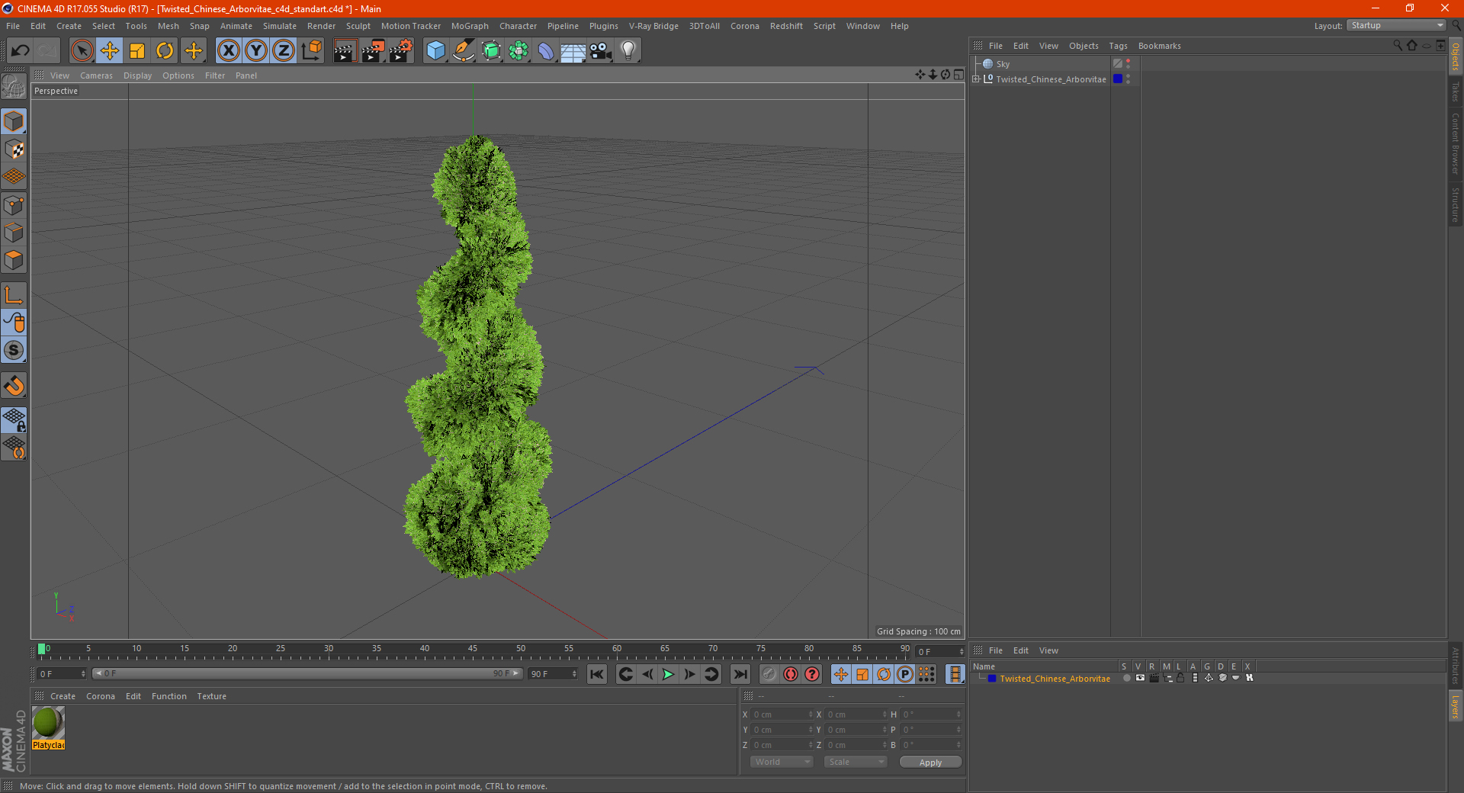
Task: Open the Simulate menu
Action: [x=280, y=26]
